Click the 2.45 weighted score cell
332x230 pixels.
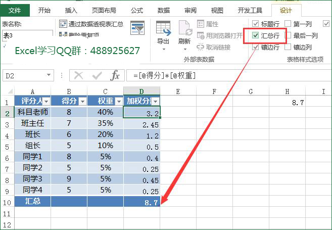click(141, 123)
